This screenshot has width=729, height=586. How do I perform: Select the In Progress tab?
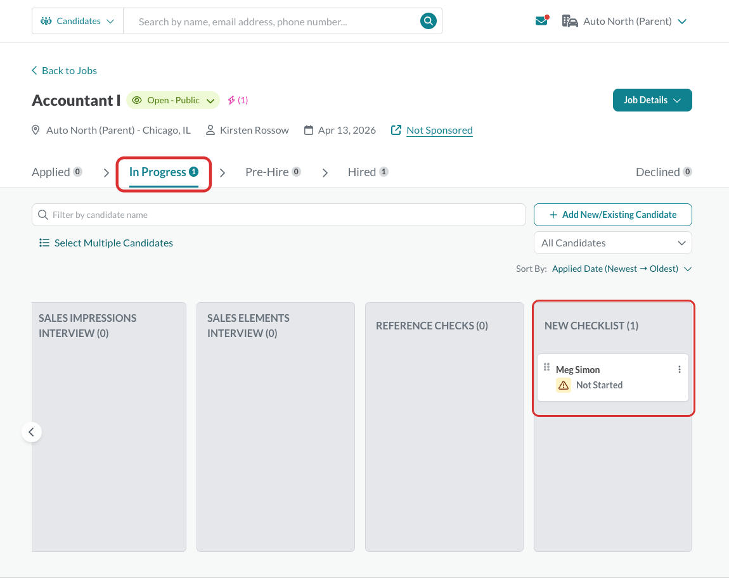(x=164, y=172)
